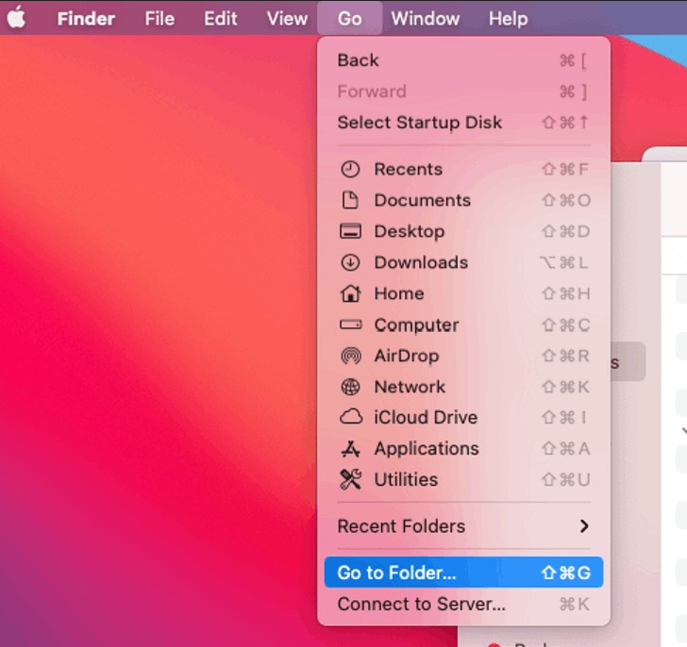Click the Recents clock icon
The width and height of the screenshot is (687, 647).
(x=350, y=169)
